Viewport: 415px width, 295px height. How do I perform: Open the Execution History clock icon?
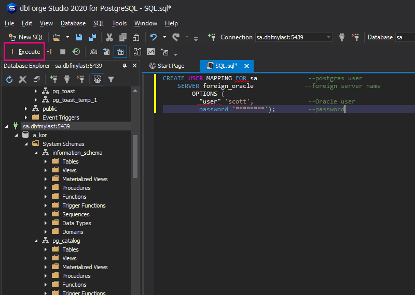coord(76,52)
